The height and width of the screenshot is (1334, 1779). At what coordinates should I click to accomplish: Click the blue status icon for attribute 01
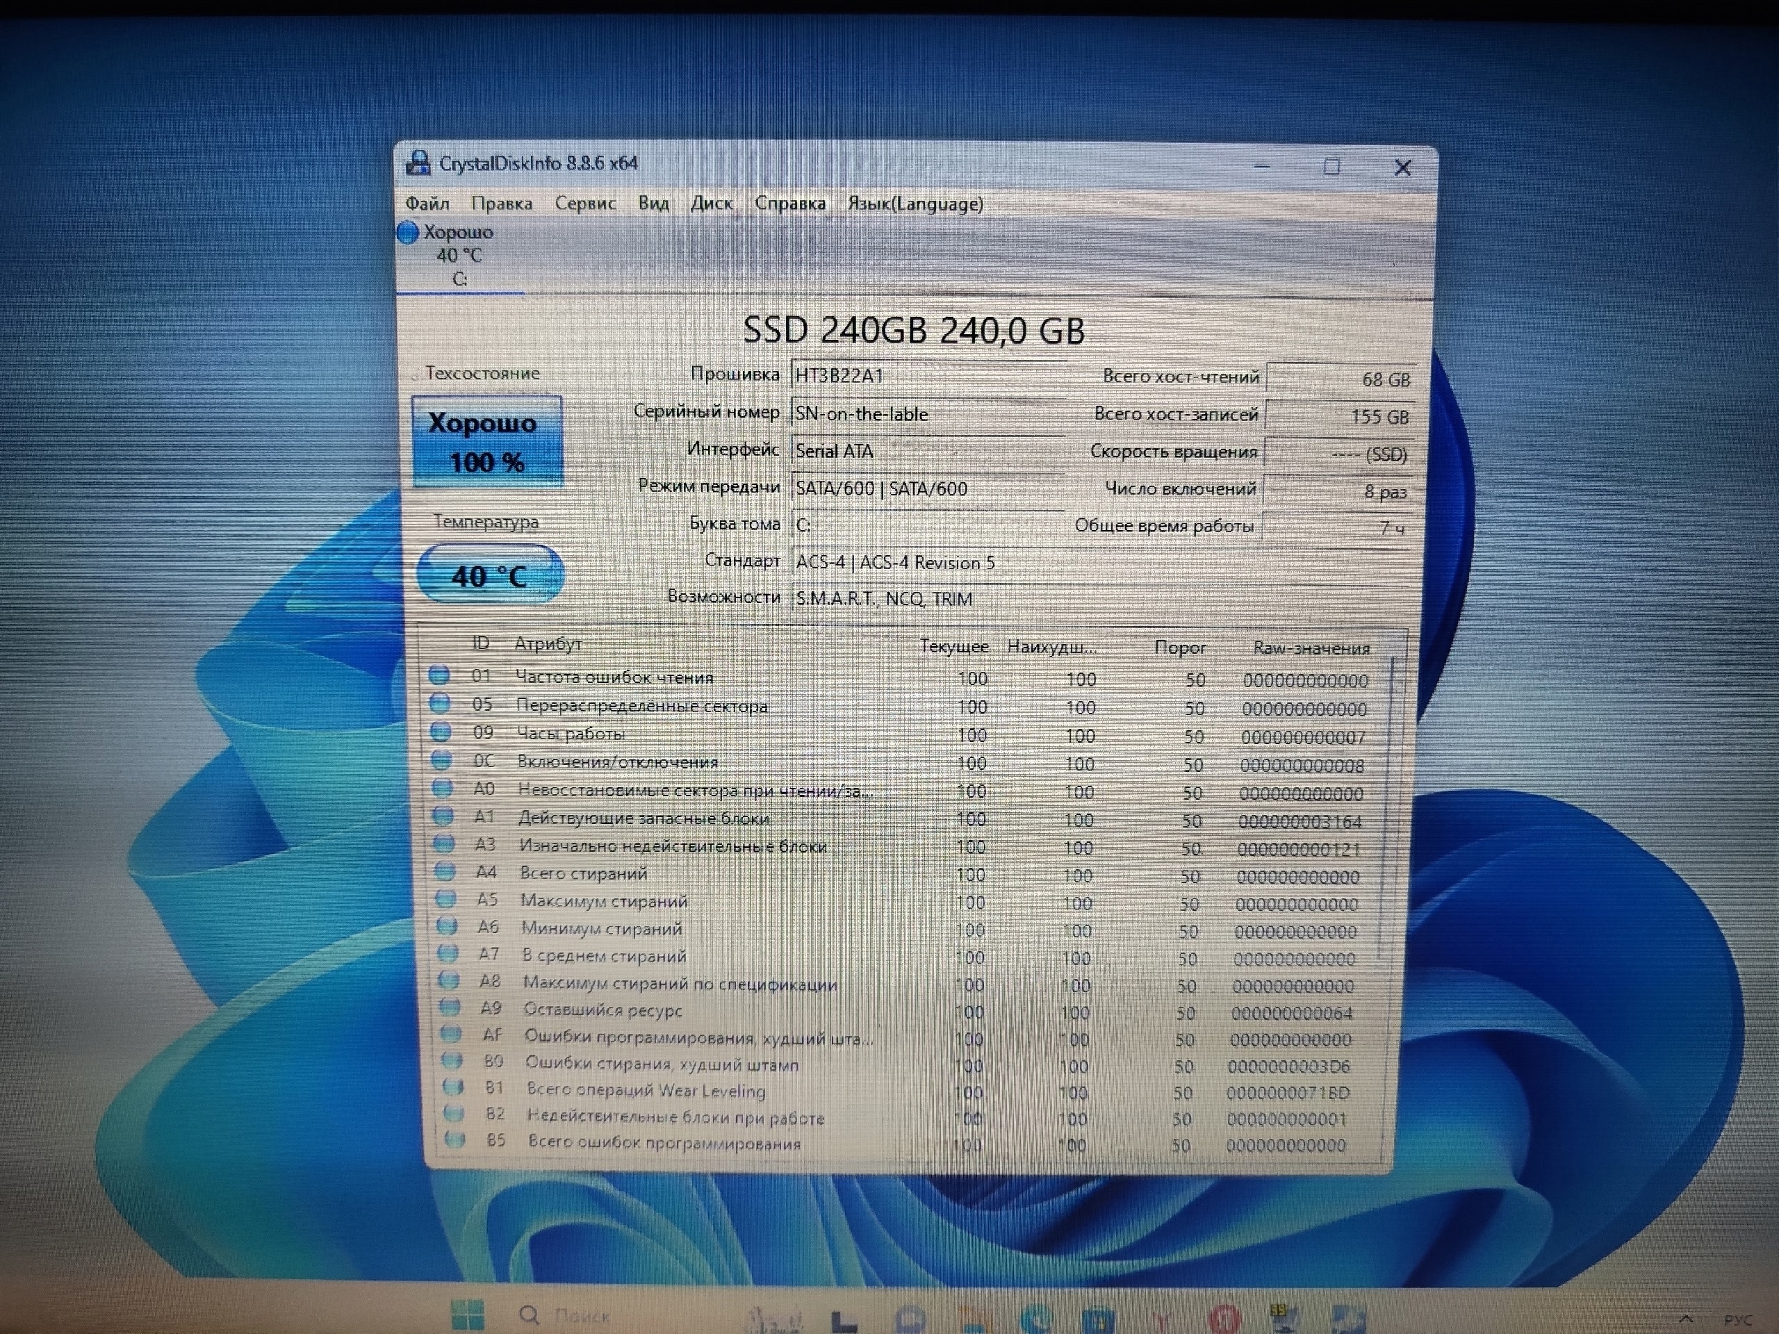[x=438, y=675]
